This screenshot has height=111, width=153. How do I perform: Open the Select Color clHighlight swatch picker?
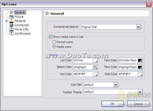(95, 67)
